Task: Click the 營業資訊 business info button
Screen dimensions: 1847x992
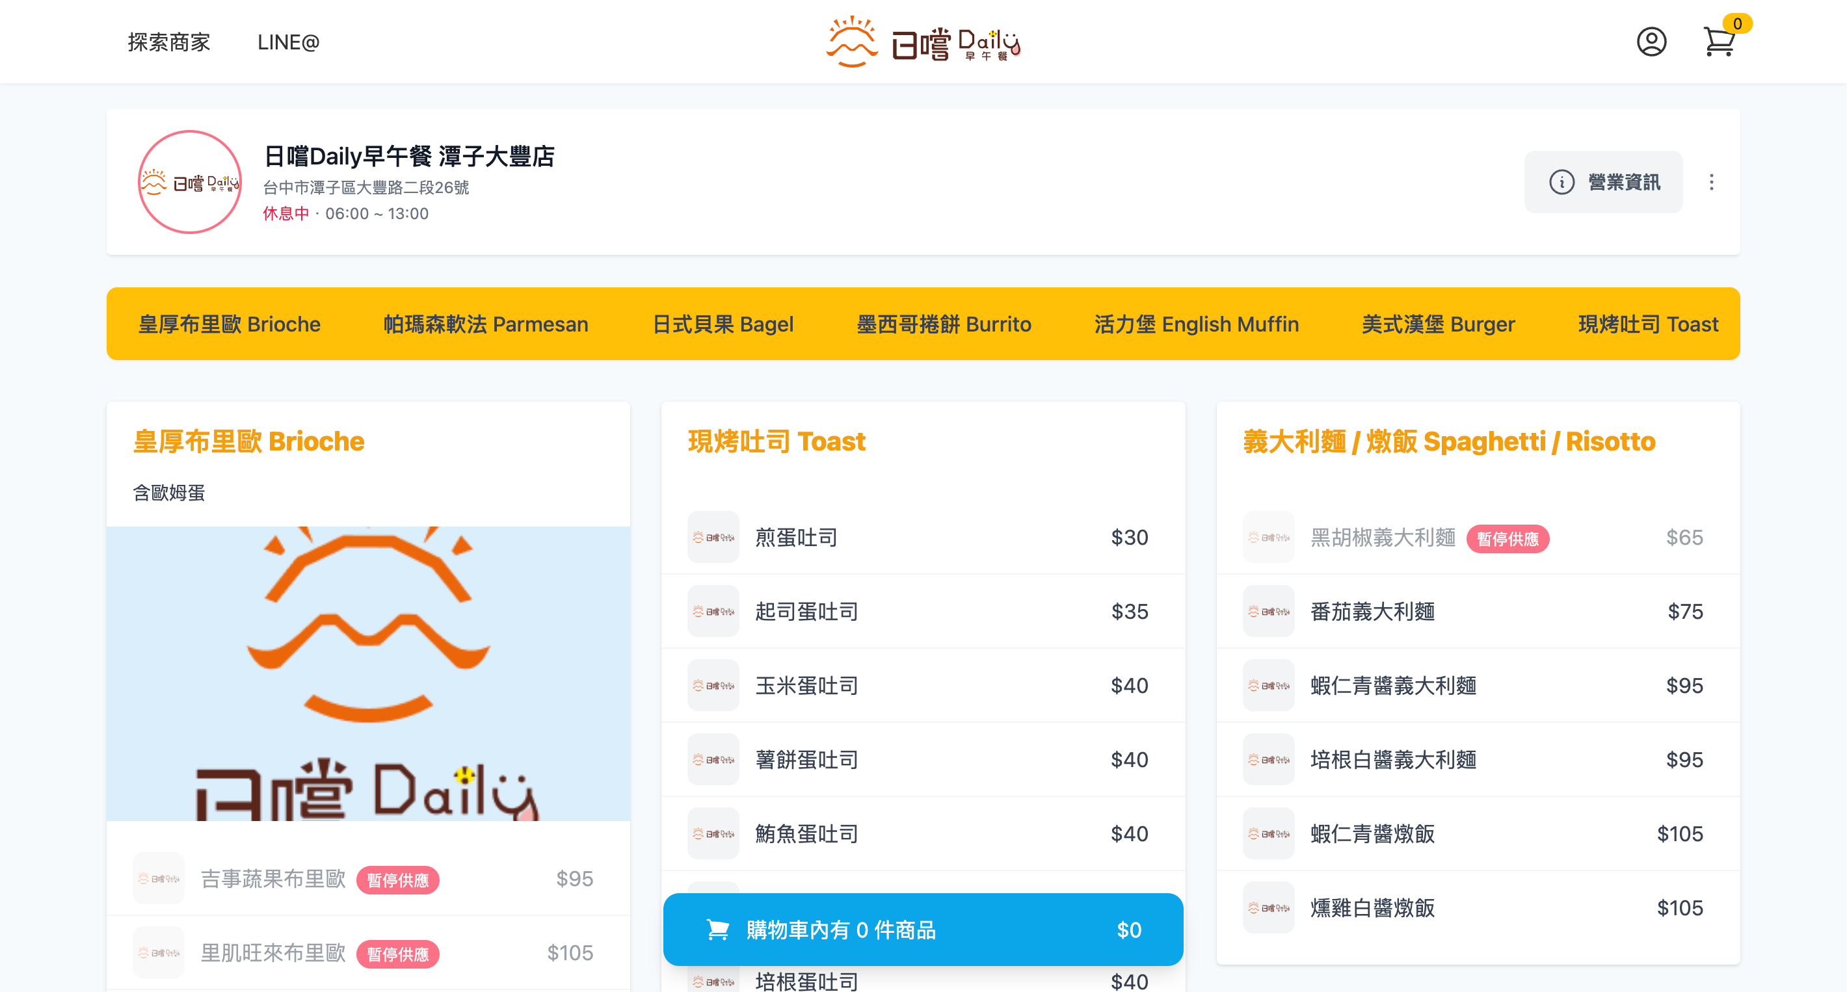Action: coord(1602,182)
